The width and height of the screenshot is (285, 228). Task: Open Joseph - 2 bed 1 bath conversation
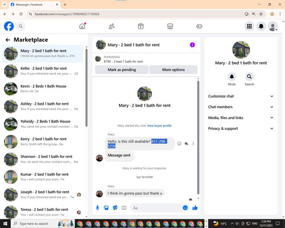(x=43, y=194)
